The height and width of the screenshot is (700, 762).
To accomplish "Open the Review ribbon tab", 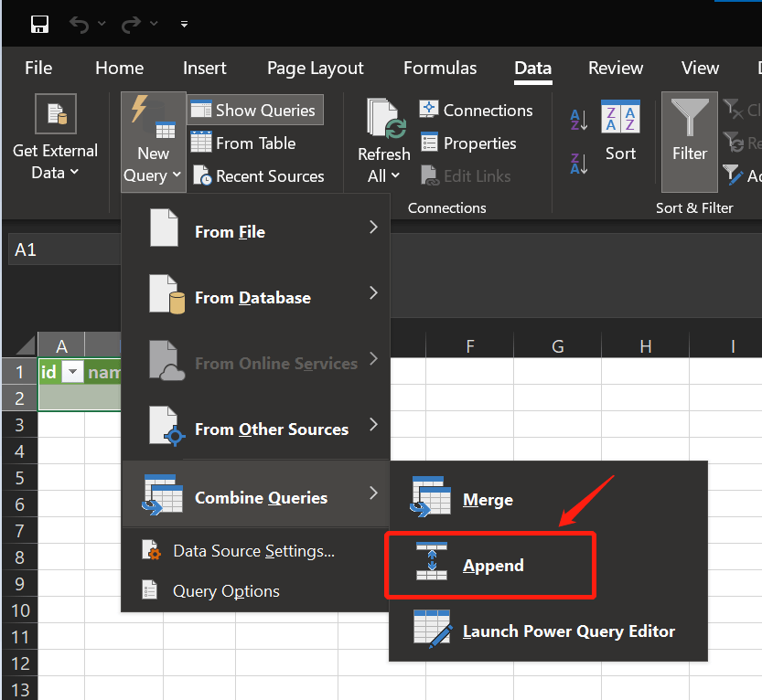I will coord(615,68).
